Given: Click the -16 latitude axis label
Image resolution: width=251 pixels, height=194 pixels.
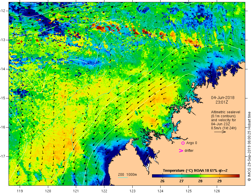Looking at the screenshot, I should [3, 127].
